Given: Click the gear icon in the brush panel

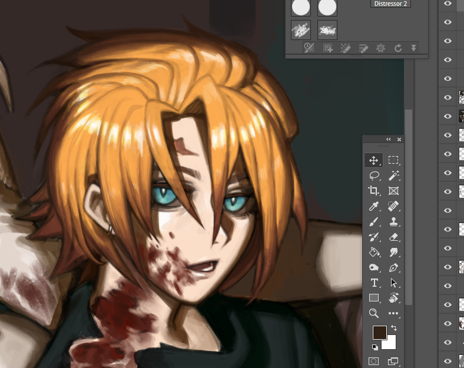Looking at the screenshot, I should [x=380, y=48].
